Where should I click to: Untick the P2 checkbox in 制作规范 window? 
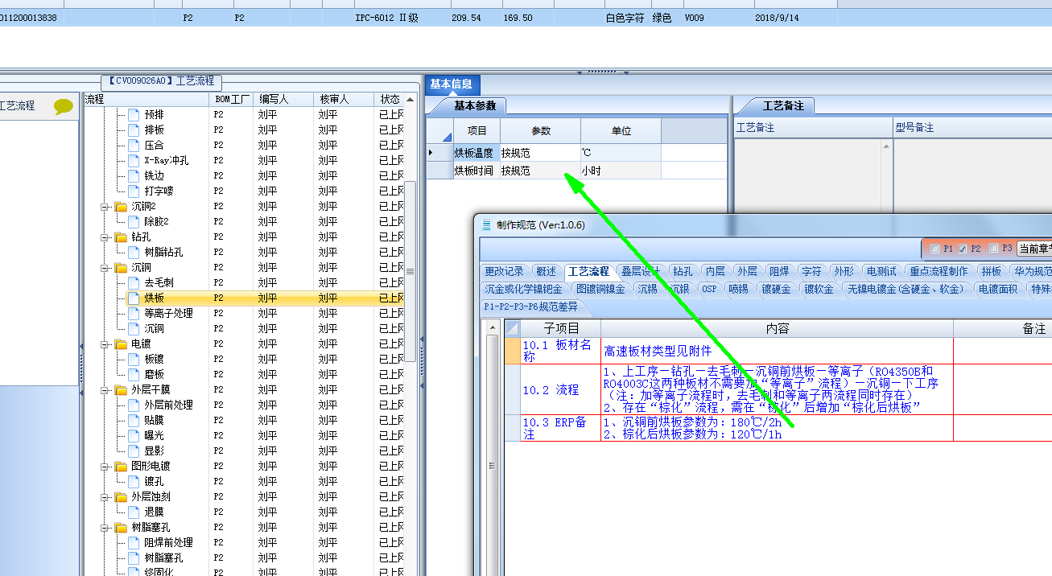(963, 249)
